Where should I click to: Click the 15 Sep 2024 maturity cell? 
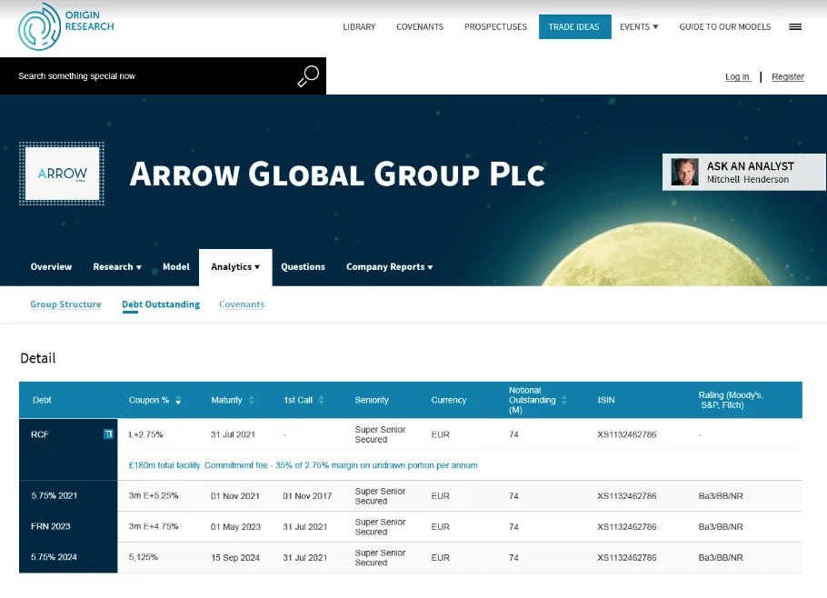[235, 557]
